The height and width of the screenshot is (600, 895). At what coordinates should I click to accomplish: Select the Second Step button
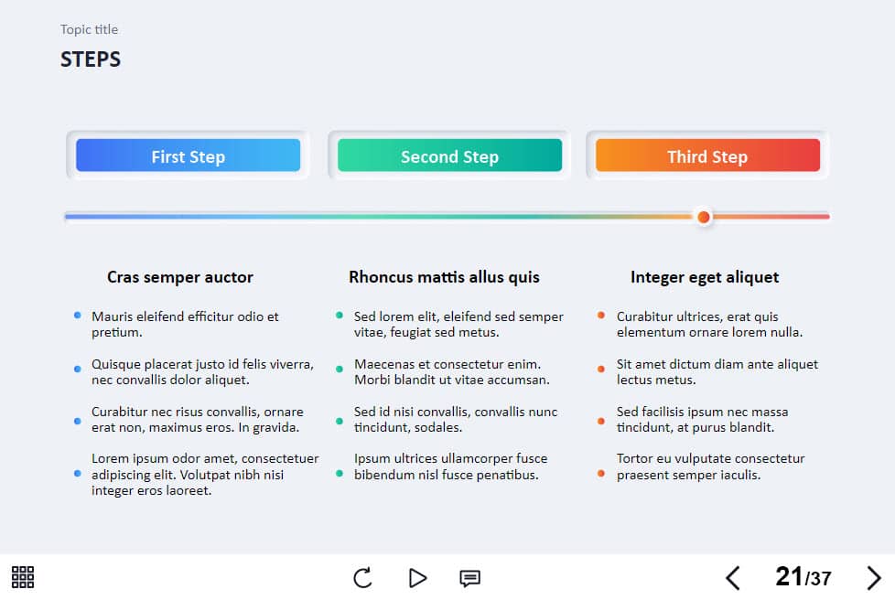(x=449, y=155)
